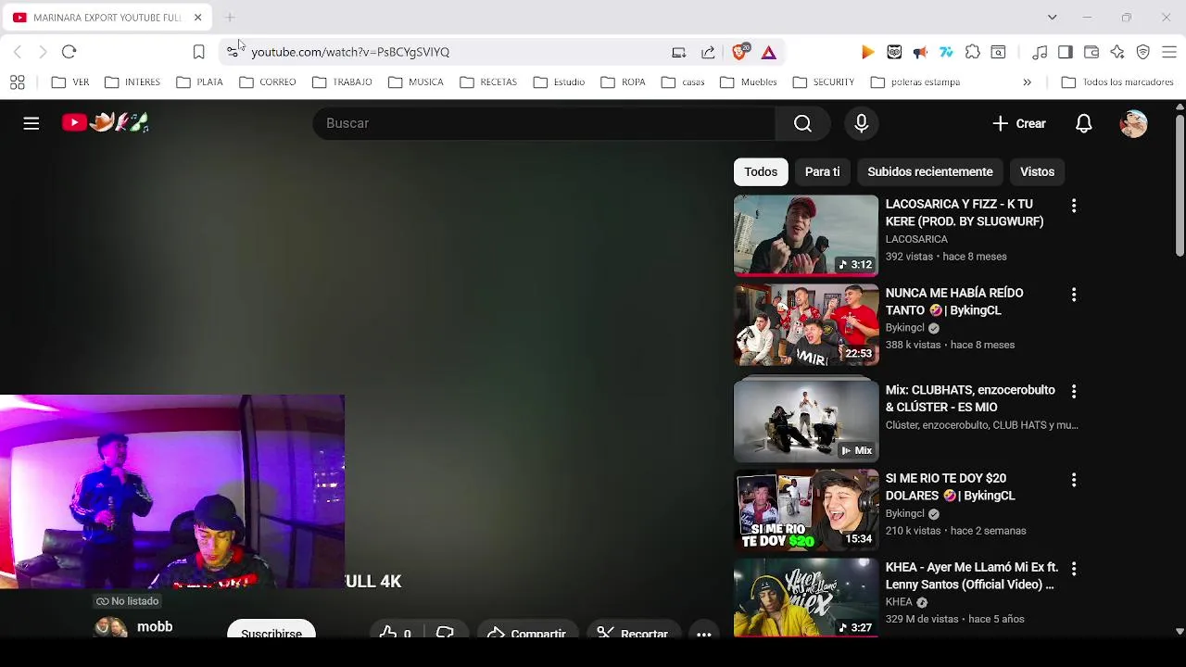
Task: Open the tab search dropdown arrow
Action: coord(1052,17)
